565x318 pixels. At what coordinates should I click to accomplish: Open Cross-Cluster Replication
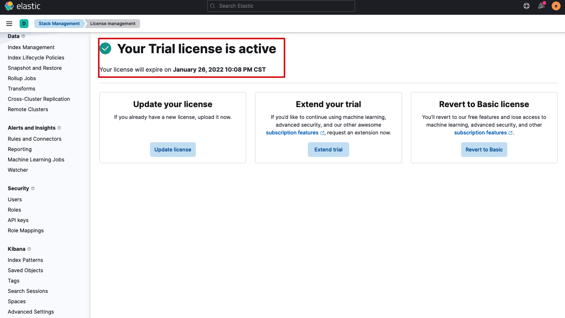pos(39,99)
